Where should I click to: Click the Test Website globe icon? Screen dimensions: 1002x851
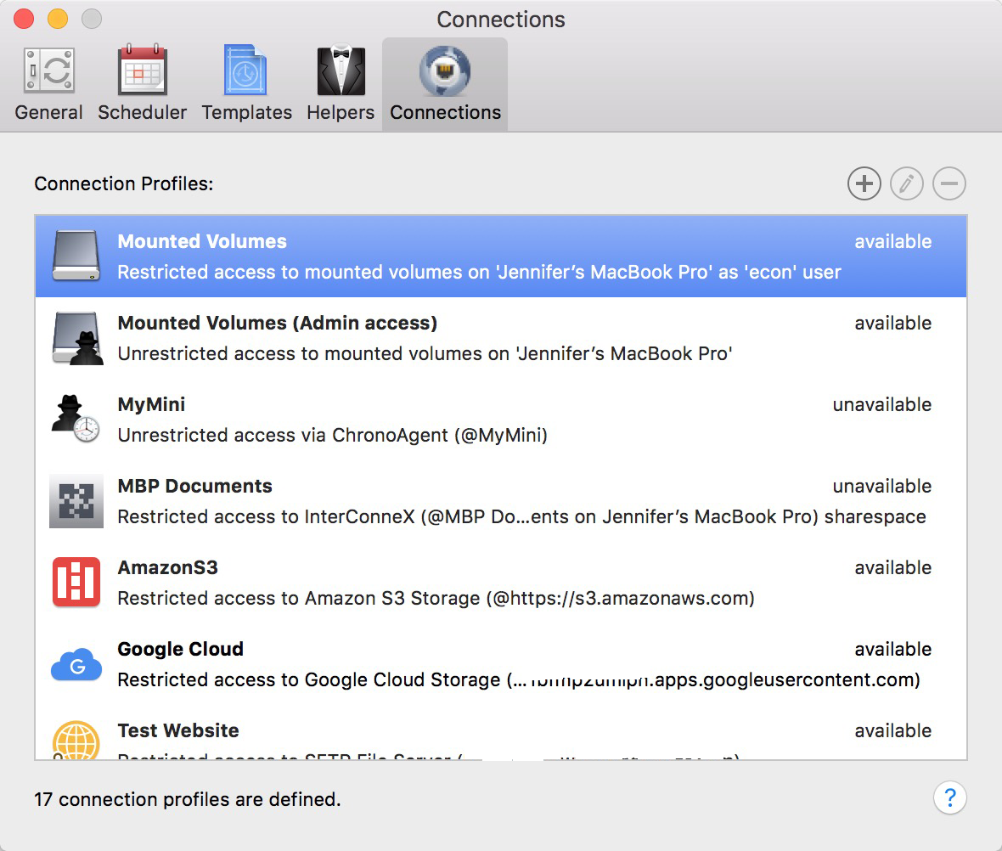point(76,741)
